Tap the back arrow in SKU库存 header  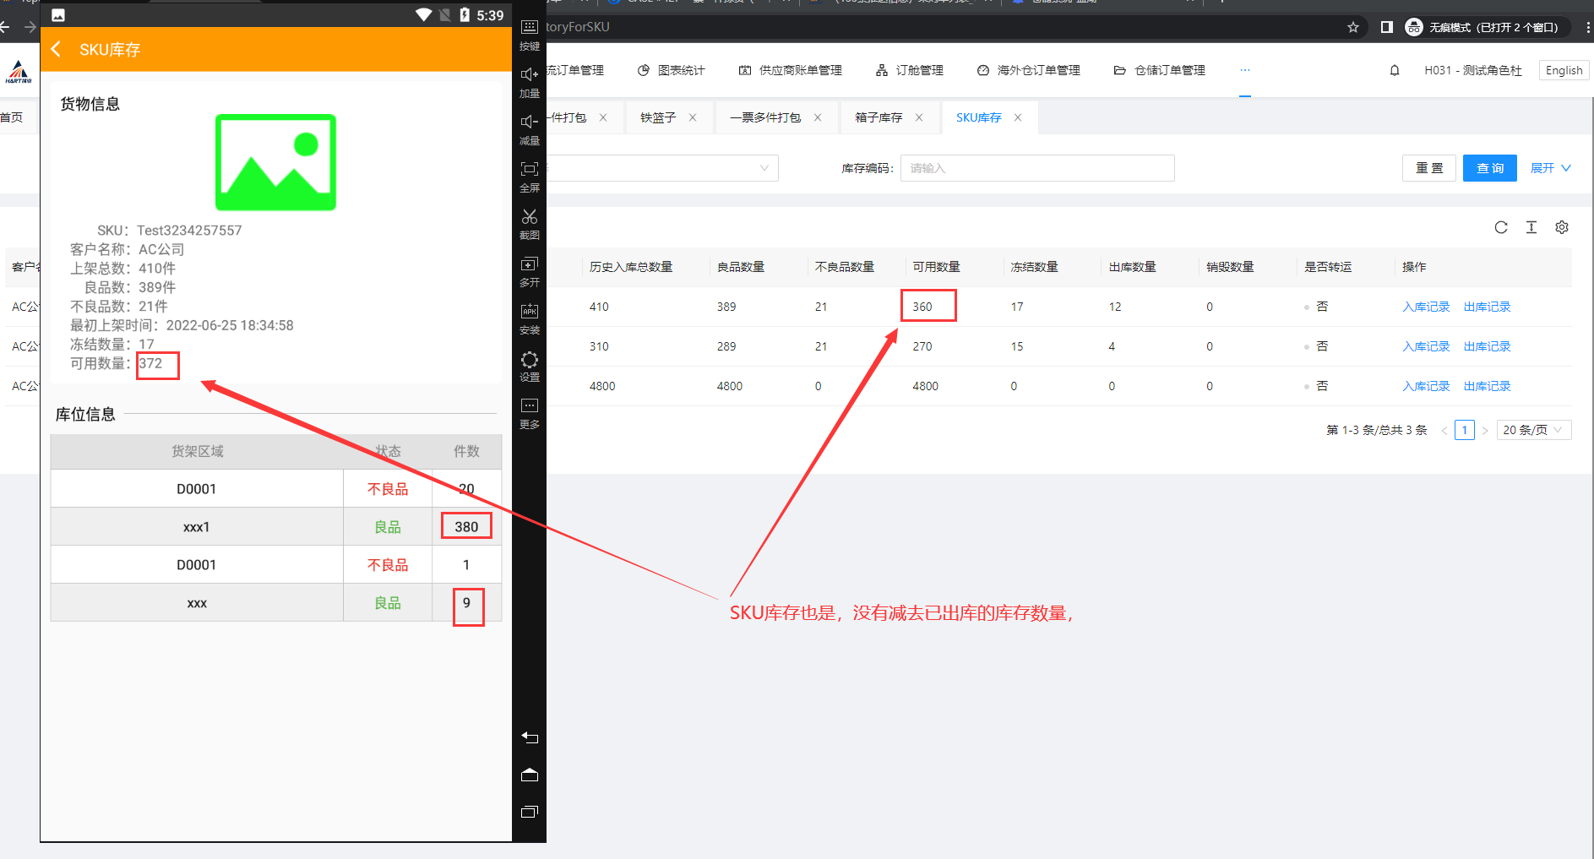pyautogui.click(x=57, y=50)
